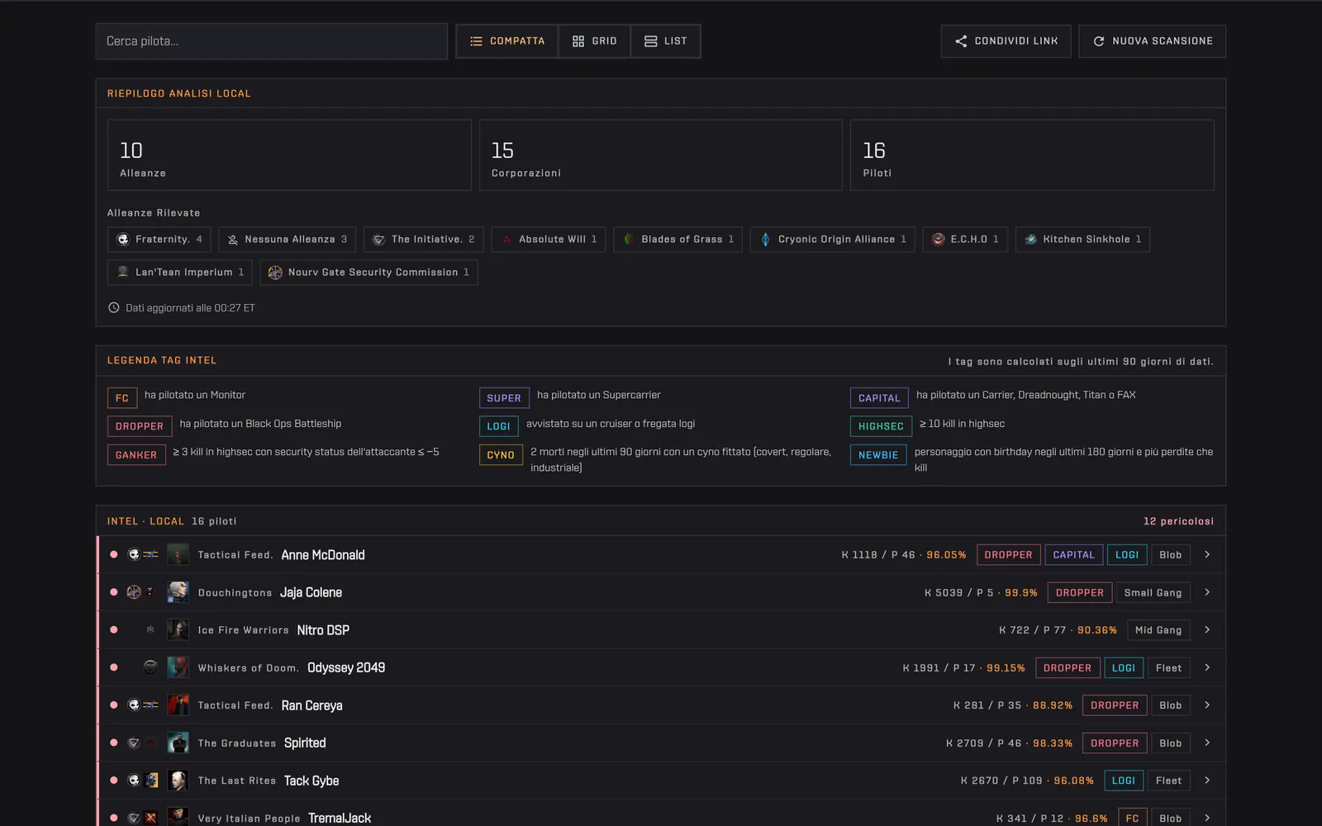Click the CAPITAL tag on Anne McDonald
Screen dimensions: 1322x826
pos(1073,555)
